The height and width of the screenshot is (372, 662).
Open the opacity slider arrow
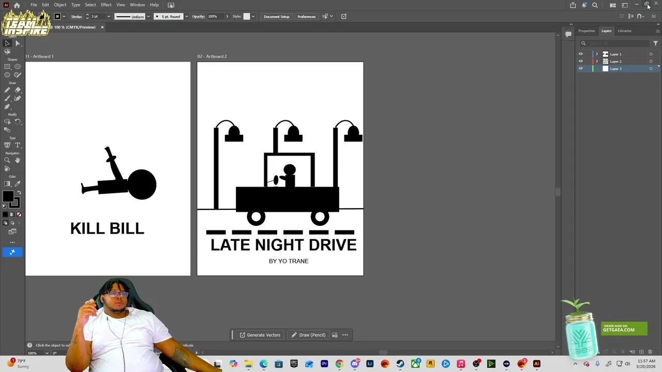click(227, 17)
